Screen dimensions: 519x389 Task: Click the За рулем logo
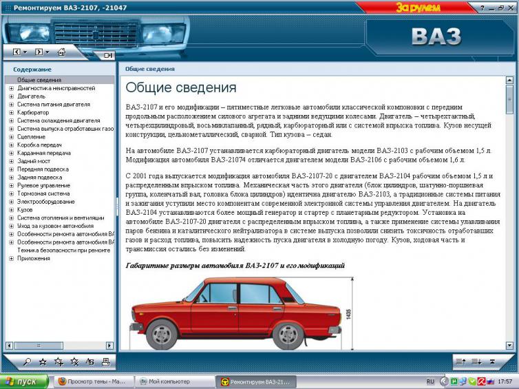click(418, 8)
